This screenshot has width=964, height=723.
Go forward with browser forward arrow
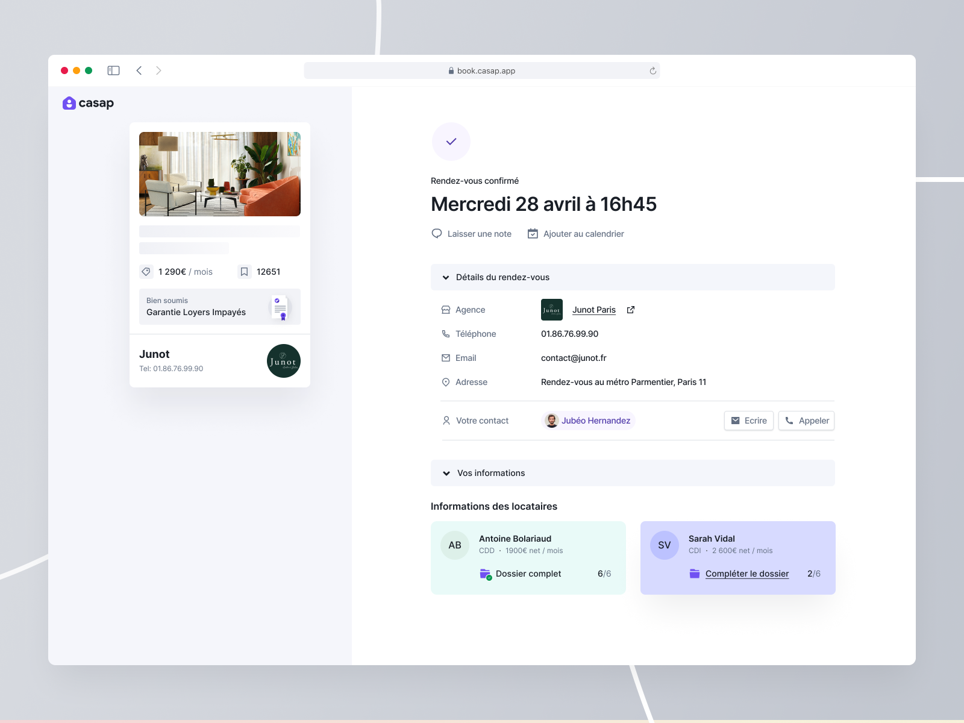click(158, 70)
